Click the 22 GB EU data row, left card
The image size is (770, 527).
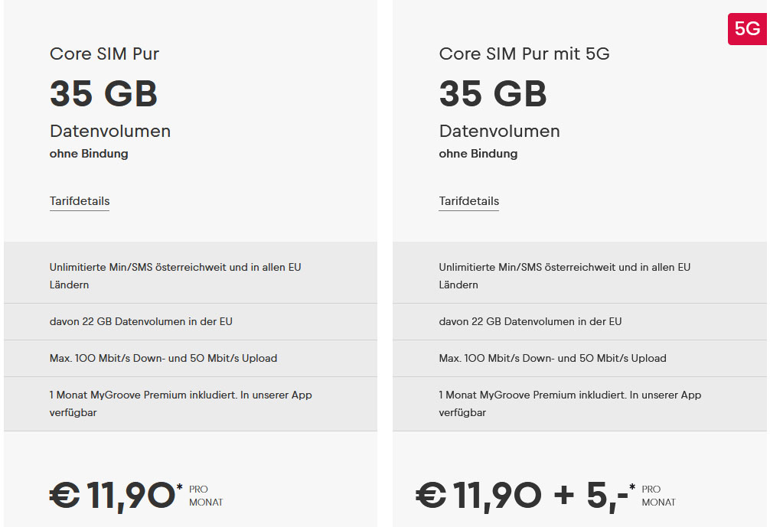pos(141,321)
